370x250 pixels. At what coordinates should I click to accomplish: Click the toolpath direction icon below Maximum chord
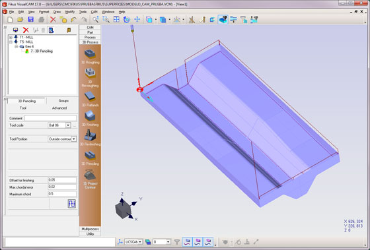pos(72,204)
